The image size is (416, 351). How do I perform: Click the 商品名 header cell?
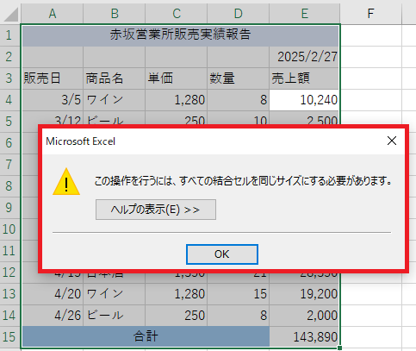[115, 78]
